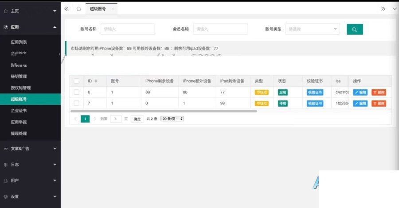The width and height of the screenshot is (399, 208).
Task: Click 编辑 edit button for ID 6
Action: [360, 92]
